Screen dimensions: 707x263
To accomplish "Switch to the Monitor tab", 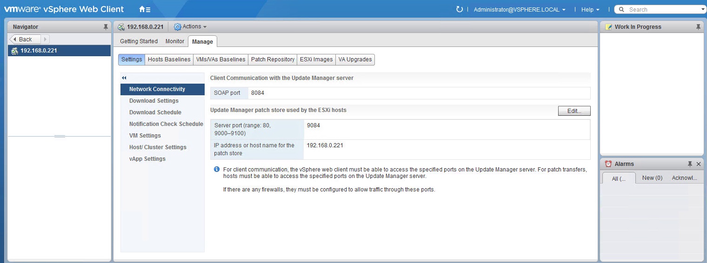I will (175, 41).
